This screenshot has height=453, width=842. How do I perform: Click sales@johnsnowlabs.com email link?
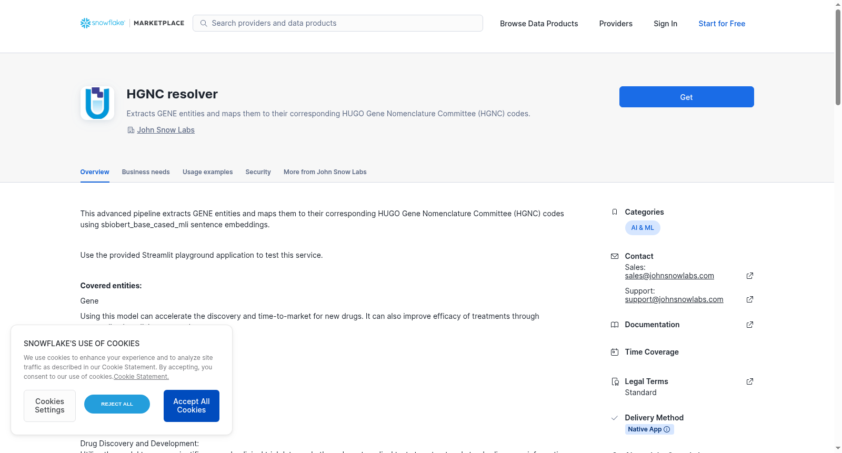point(669,276)
